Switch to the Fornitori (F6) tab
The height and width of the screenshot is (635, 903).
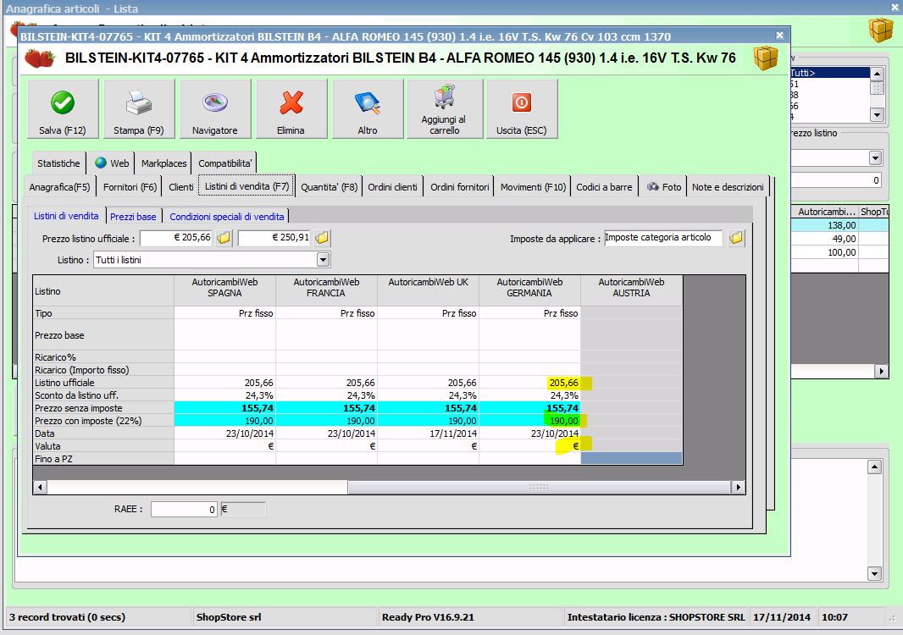tap(130, 187)
